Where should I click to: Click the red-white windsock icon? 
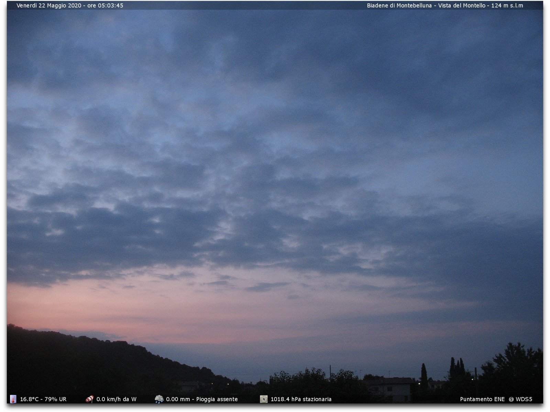(89, 399)
